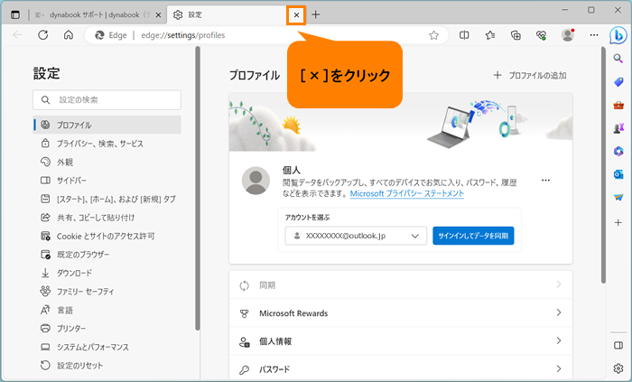Screen dimensions: 632x382
Task: Click サインインしてデータを同期 button
Action: point(473,236)
